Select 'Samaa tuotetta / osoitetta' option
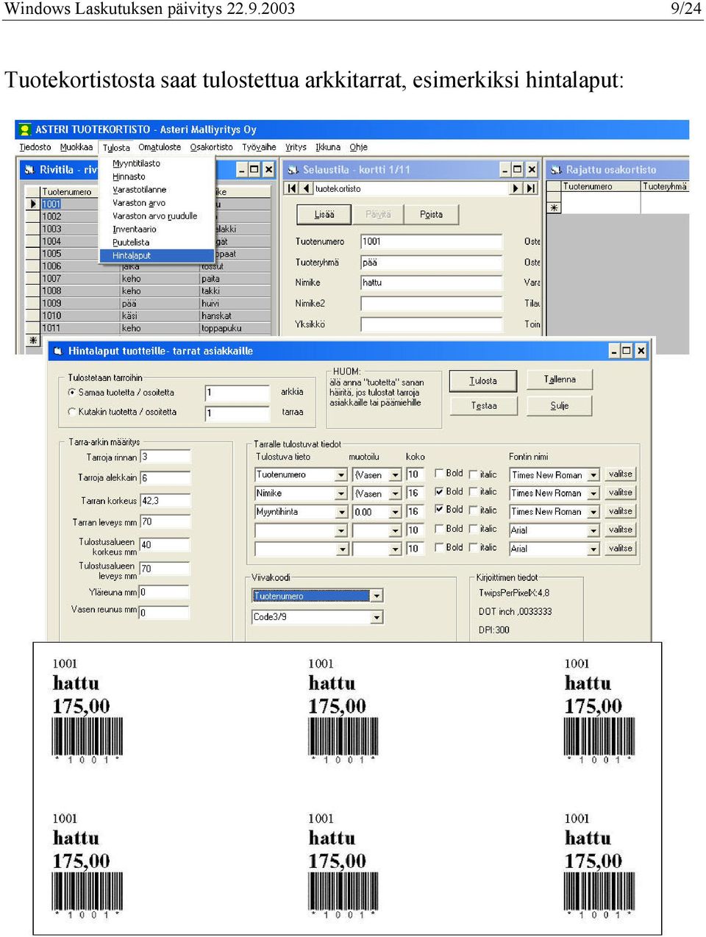Viewport: 706px width, 937px height. [x=72, y=392]
